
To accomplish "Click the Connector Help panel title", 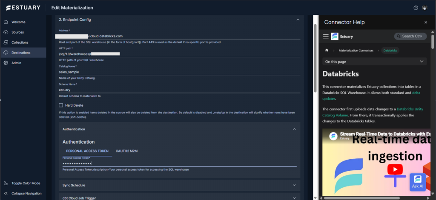I will coord(344,23).
